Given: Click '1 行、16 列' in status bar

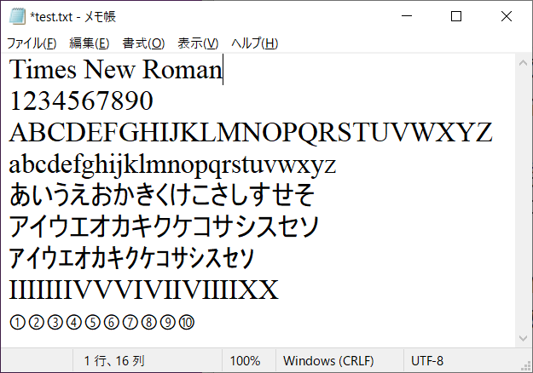Looking at the screenshot, I should tap(114, 360).
